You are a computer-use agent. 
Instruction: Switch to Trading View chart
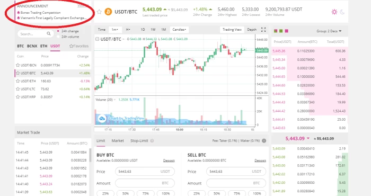click(232, 30)
